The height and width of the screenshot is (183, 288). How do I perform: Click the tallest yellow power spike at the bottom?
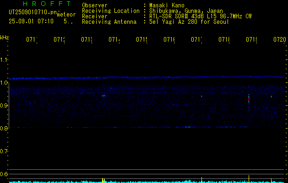point(249,179)
